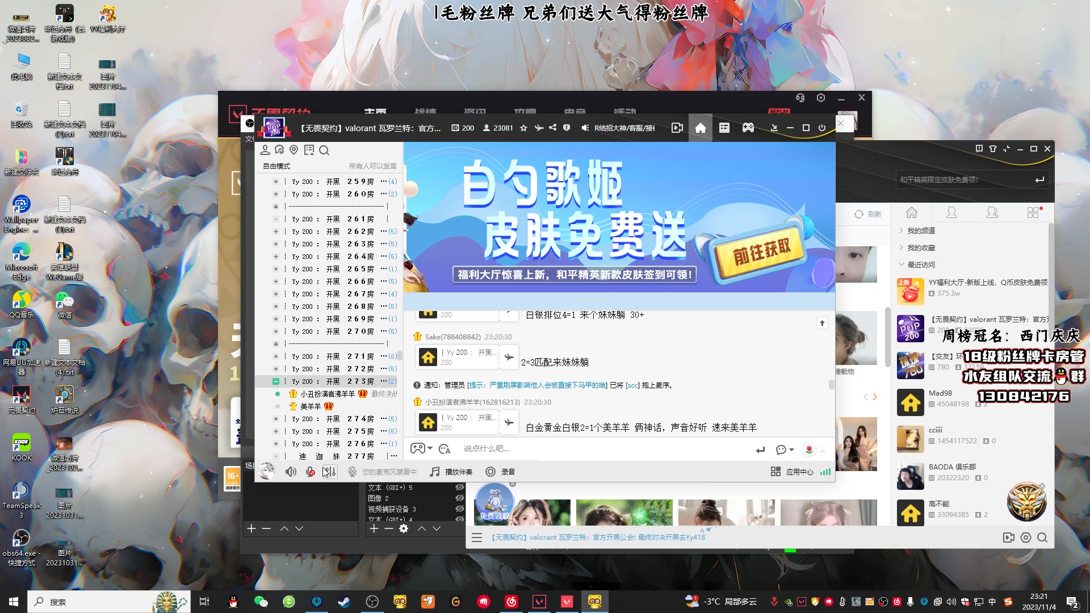Click the 严重刷屏影响他人 notice link
The width and height of the screenshot is (1090, 613).
[537, 385]
